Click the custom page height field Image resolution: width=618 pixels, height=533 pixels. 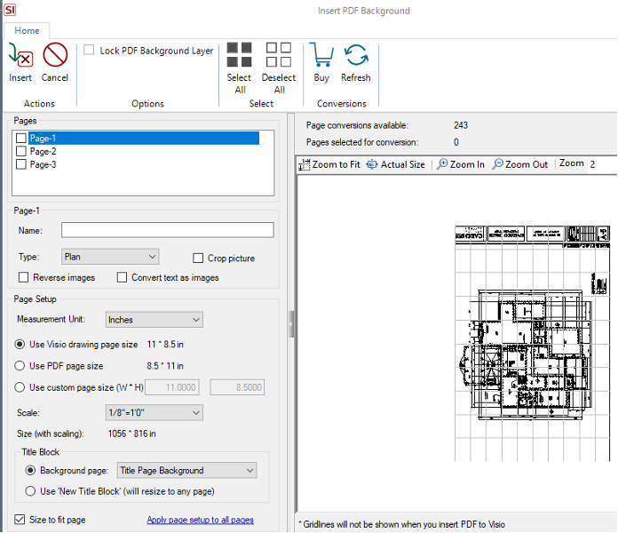click(237, 387)
